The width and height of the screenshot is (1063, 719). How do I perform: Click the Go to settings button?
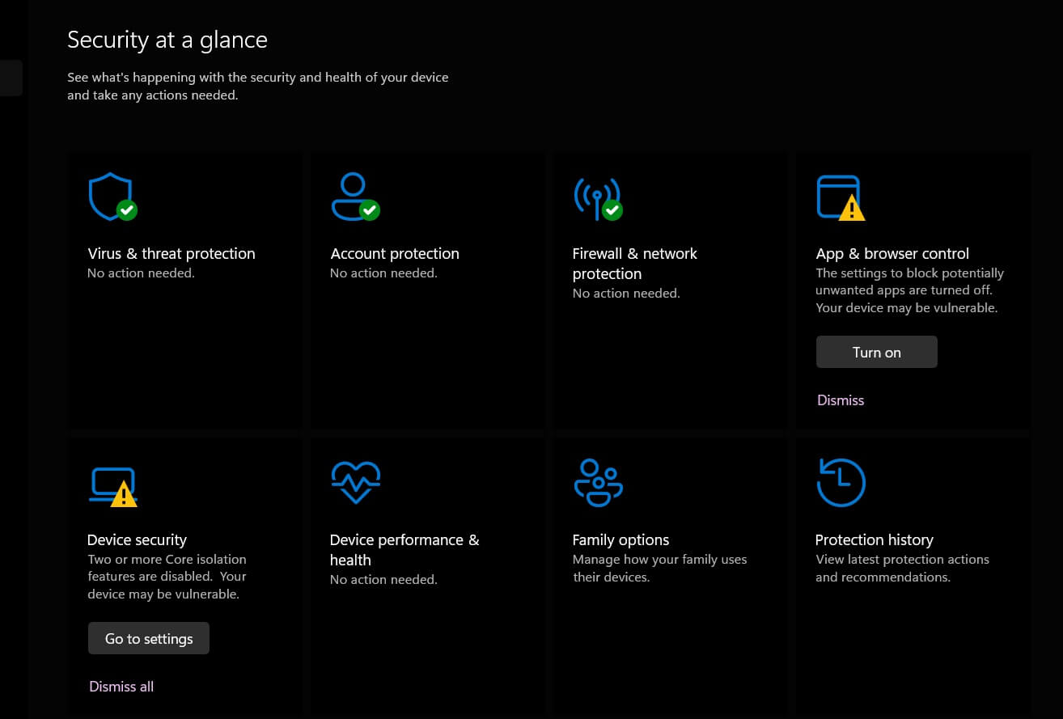(x=148, y=638)
